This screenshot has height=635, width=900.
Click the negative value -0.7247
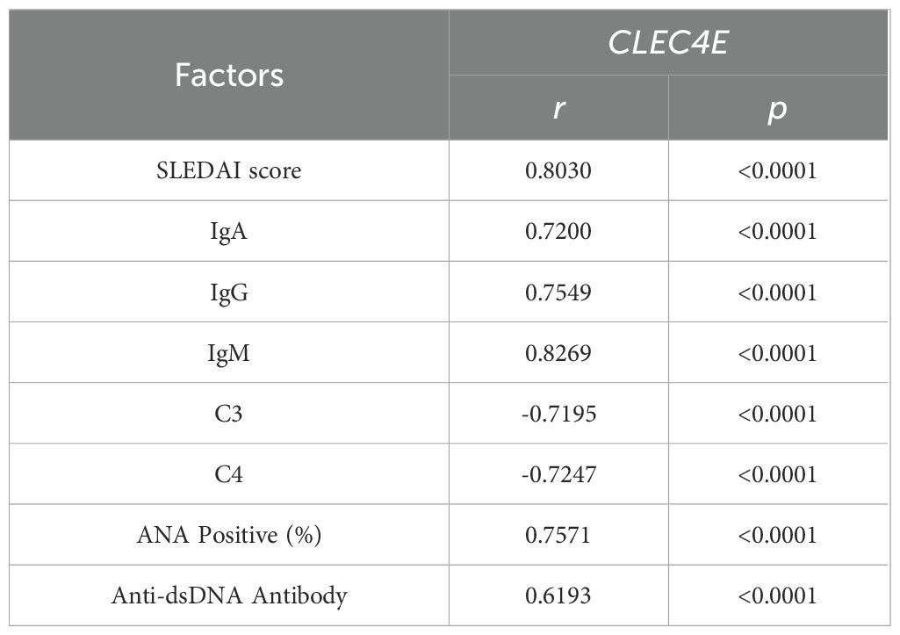pos(558,474)
